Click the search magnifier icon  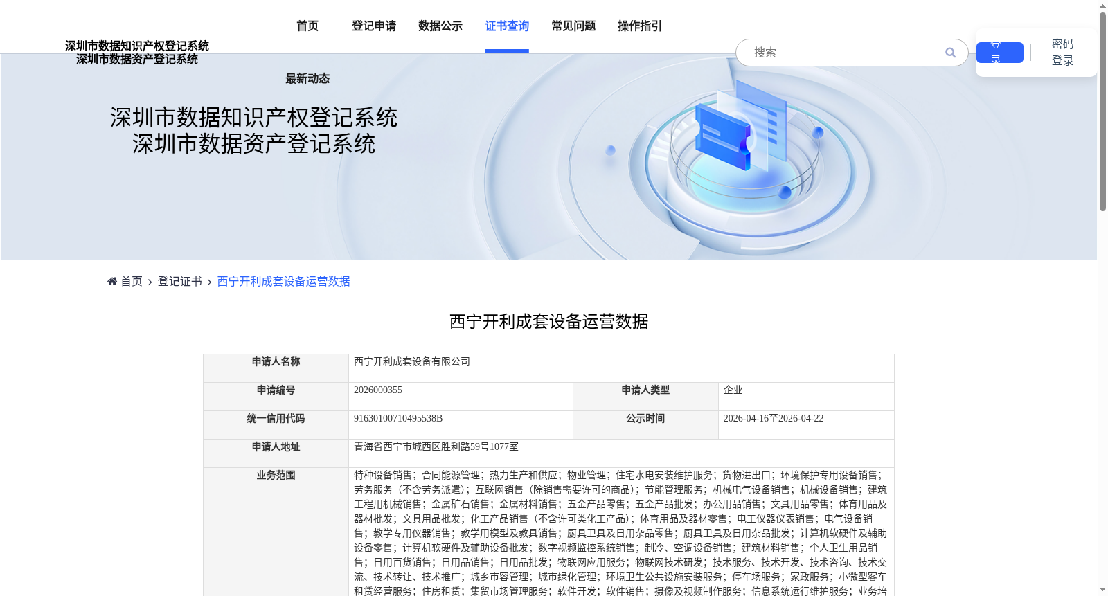pos(950,53)
